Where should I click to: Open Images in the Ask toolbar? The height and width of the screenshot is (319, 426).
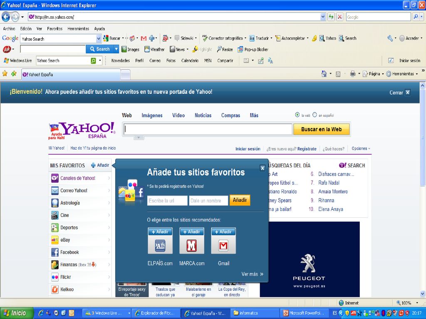point(130,49)
